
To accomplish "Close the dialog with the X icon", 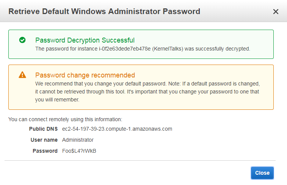I will tap(276, 11).
